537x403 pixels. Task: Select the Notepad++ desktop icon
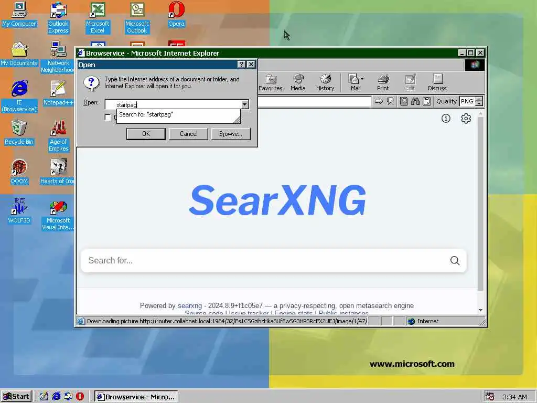click(x=58, y=93)
